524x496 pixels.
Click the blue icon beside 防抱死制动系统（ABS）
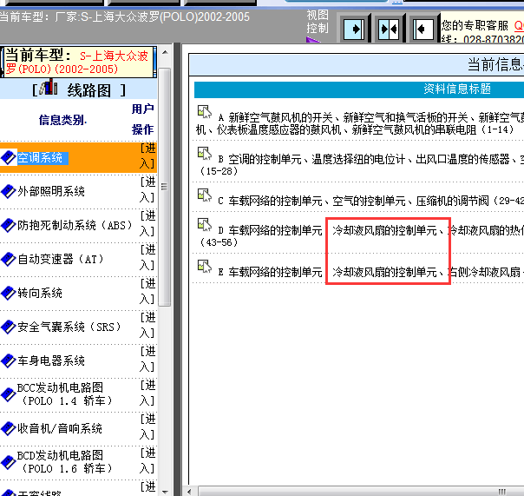(9, 225)
